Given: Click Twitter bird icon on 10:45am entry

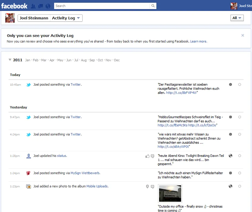Looking at the screenshot, I should (29, 85).
